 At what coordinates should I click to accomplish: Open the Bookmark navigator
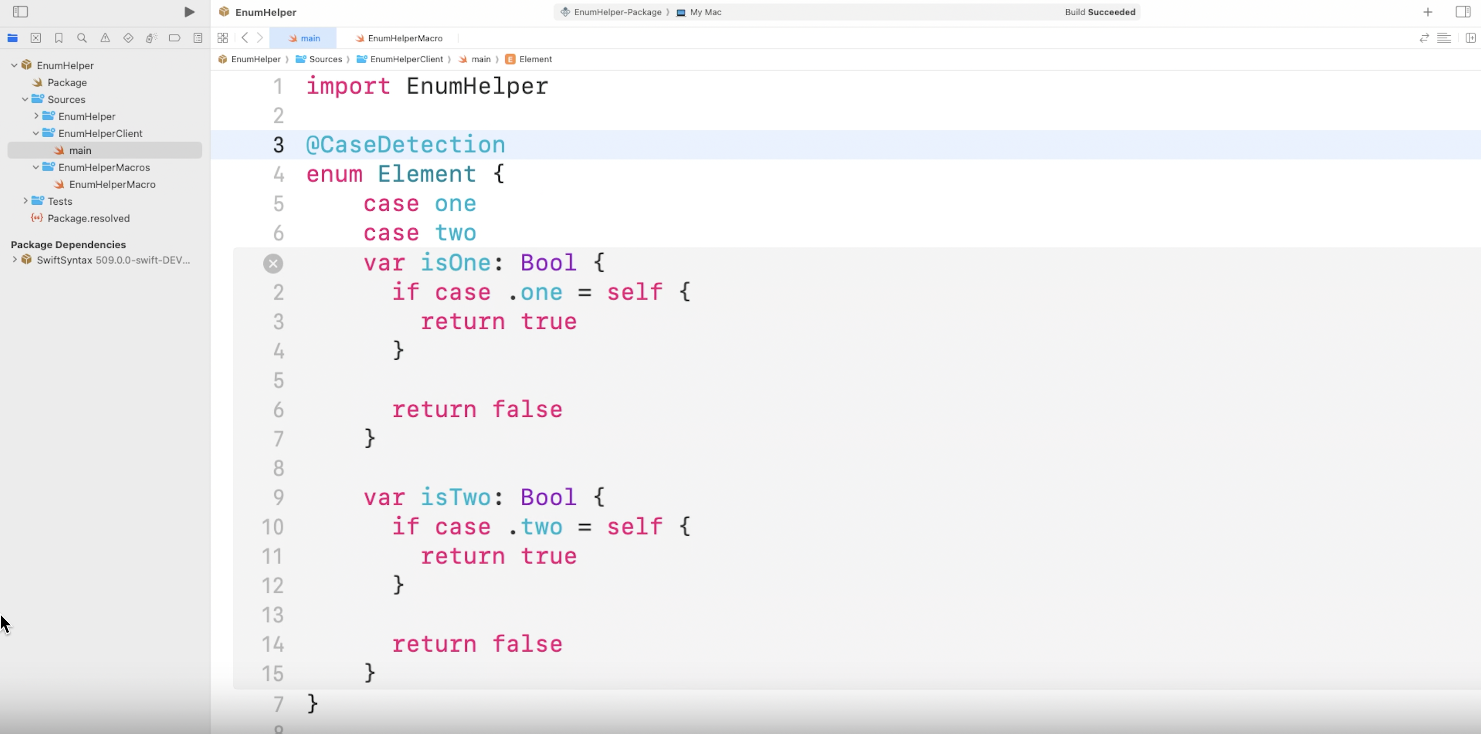59,38
